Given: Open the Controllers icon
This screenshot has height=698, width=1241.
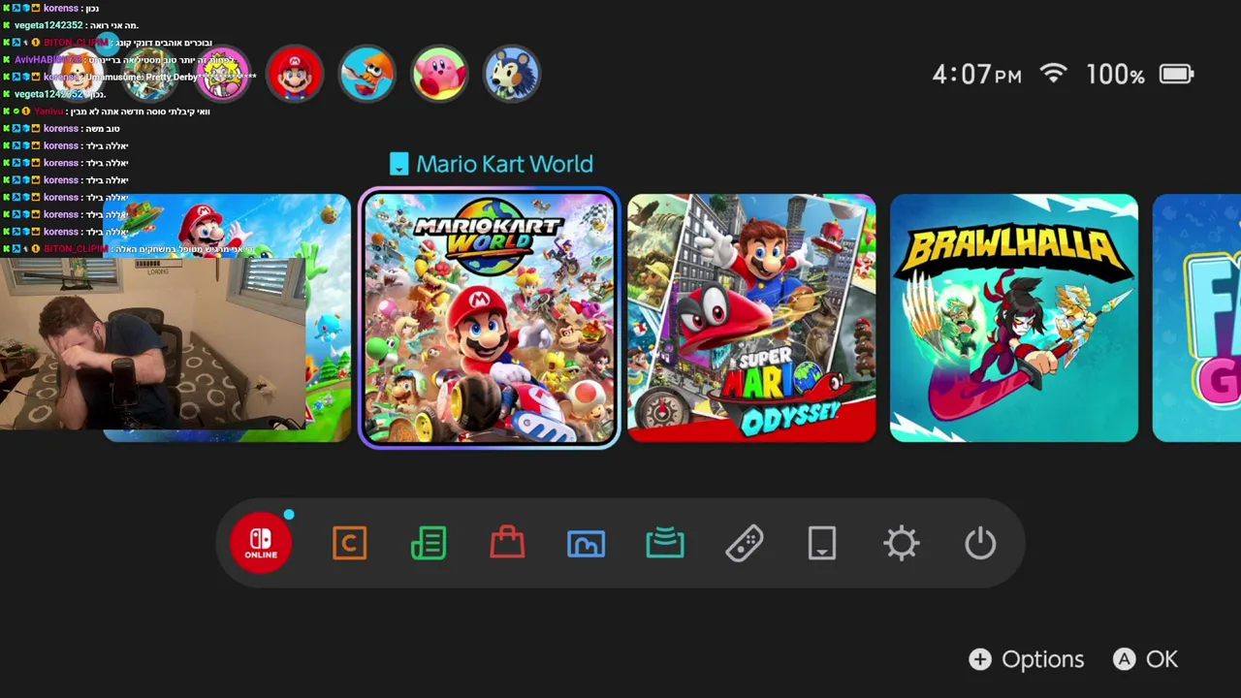Looking at the screenshot, I should [x=744, y=543].
